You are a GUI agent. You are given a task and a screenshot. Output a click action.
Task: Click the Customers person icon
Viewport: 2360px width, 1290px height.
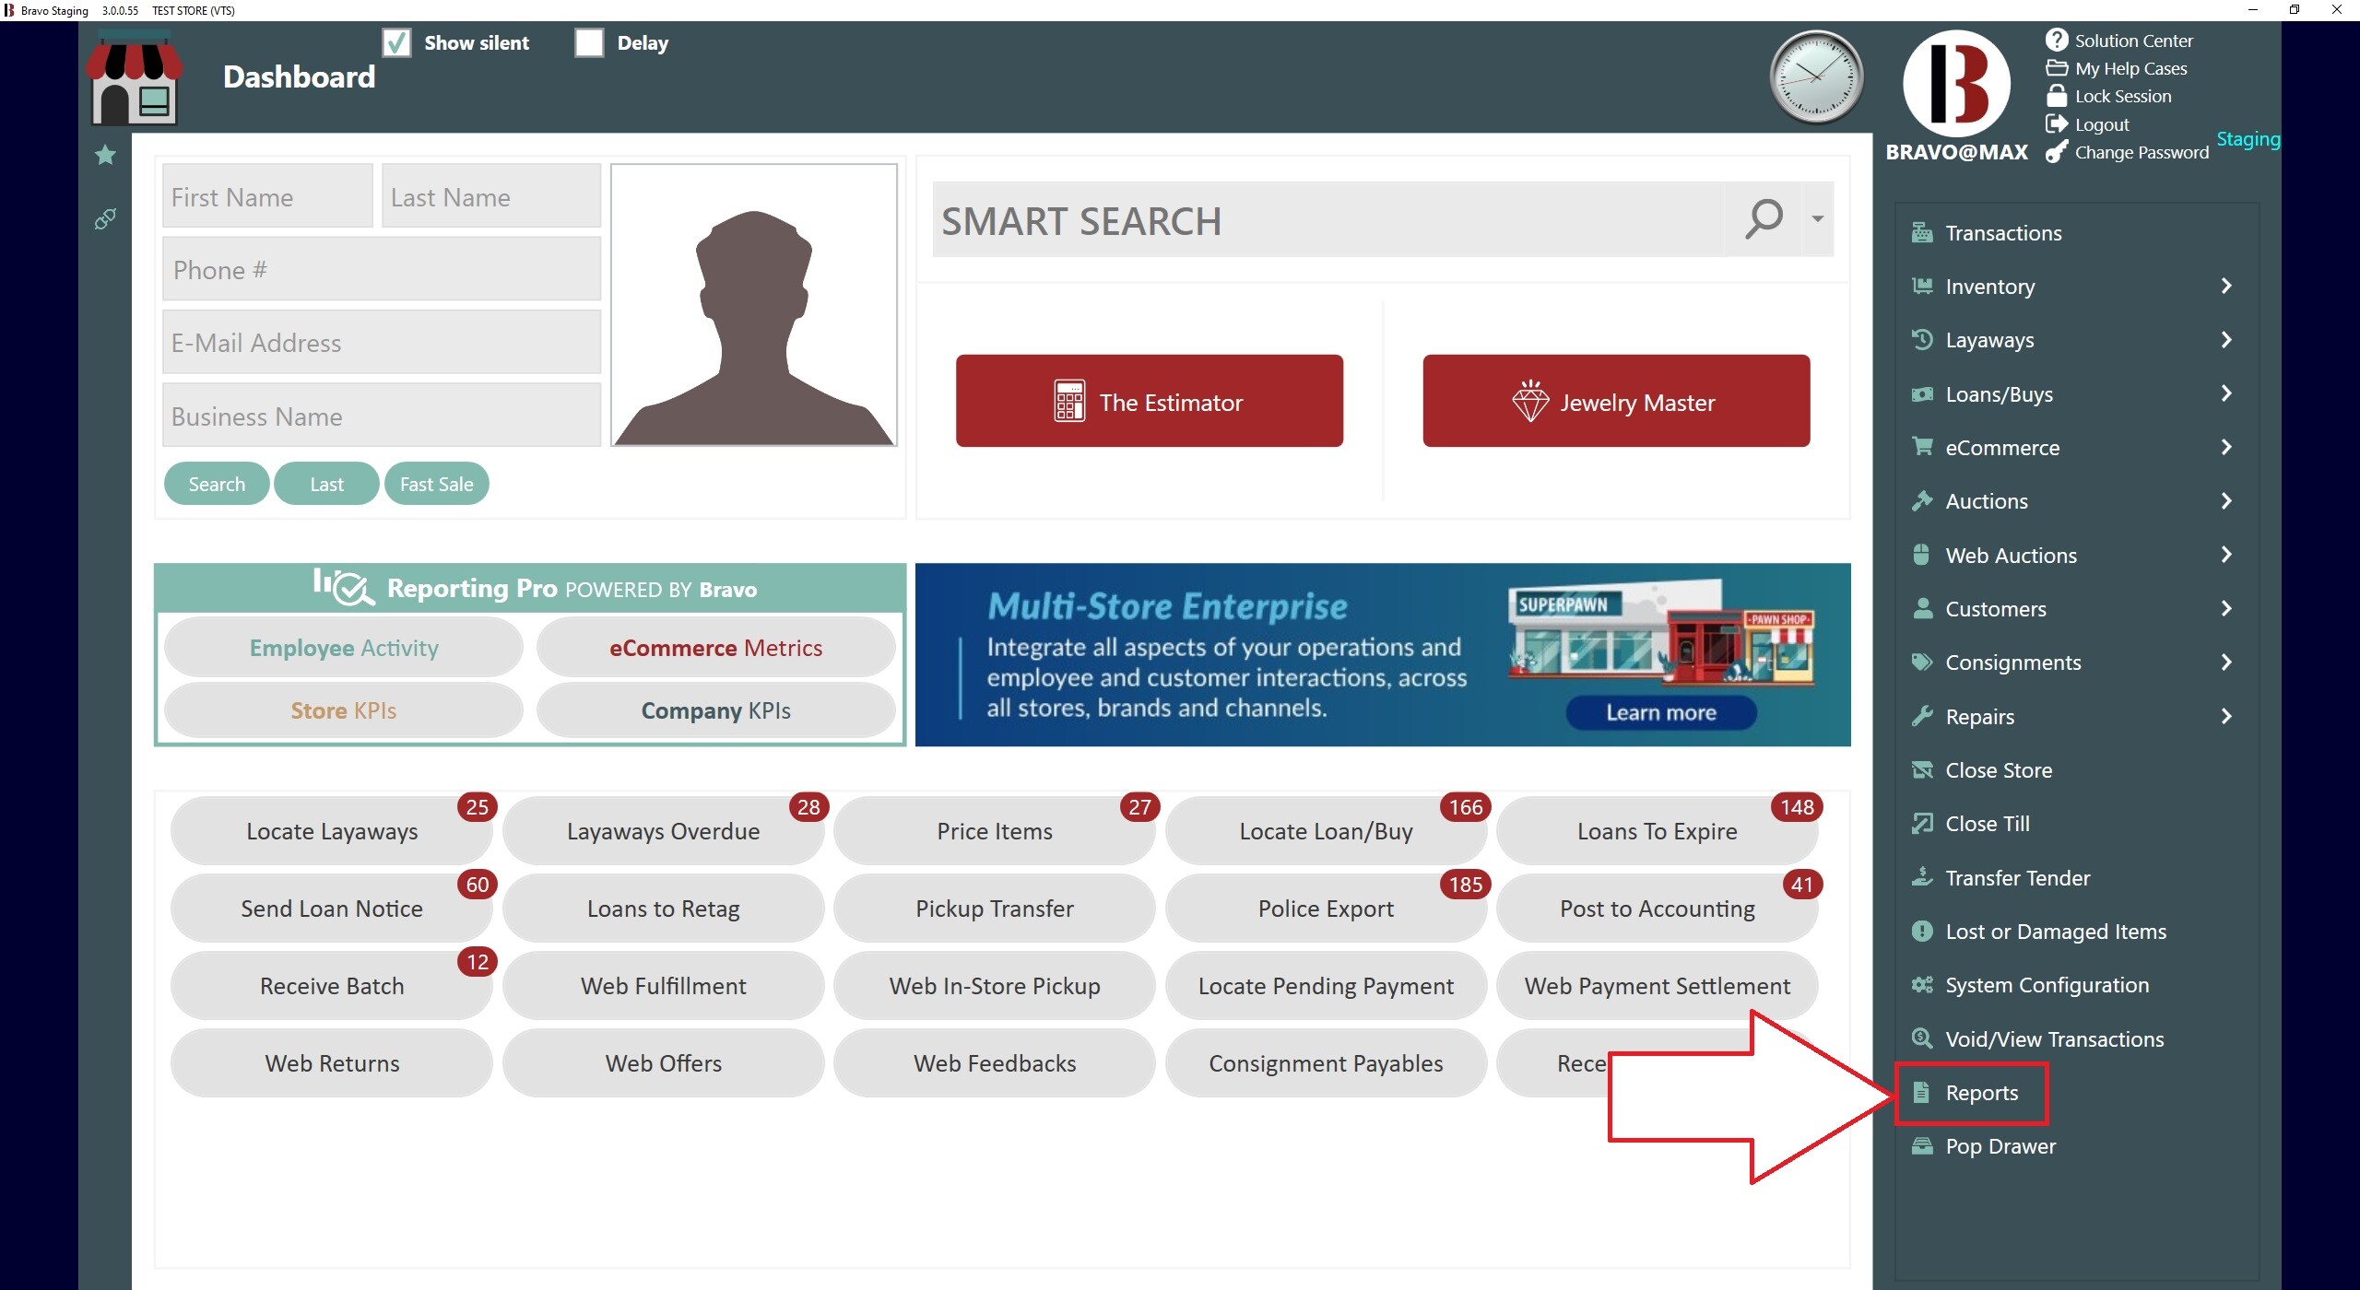[x=1922, y=608]
